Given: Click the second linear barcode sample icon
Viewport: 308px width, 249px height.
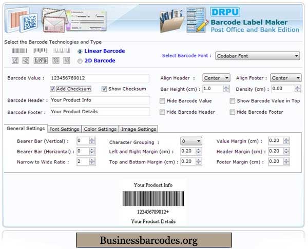Looking at the screenshot, I should (40, 51).
